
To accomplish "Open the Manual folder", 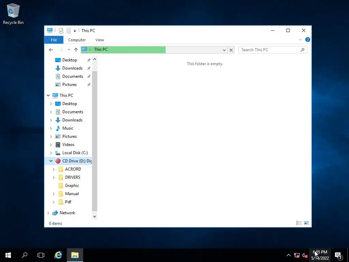I will (72, 194).
